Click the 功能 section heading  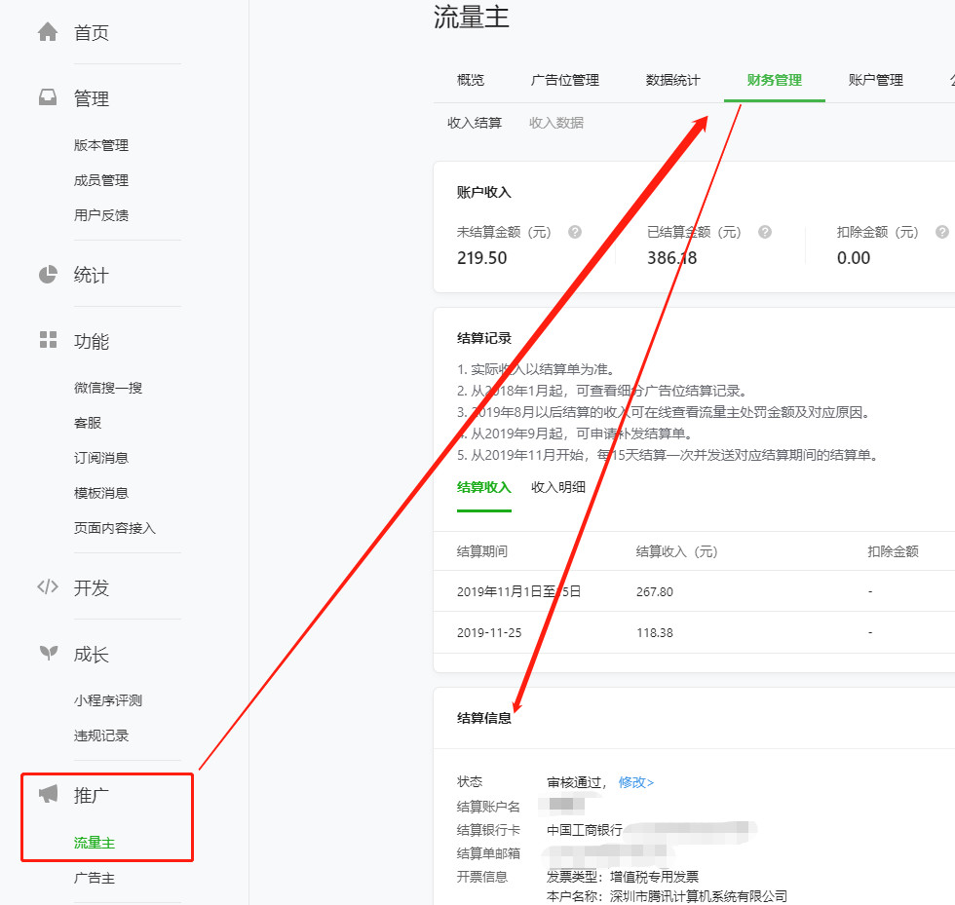click(92, 341)
